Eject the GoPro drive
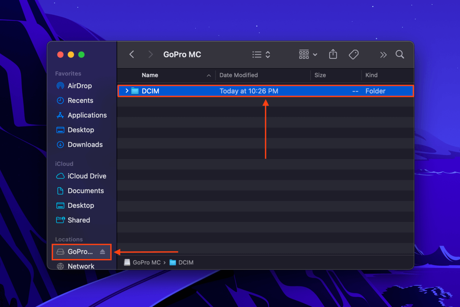Image resolution: width=460 pixels, height=307 pixels. 102,252
